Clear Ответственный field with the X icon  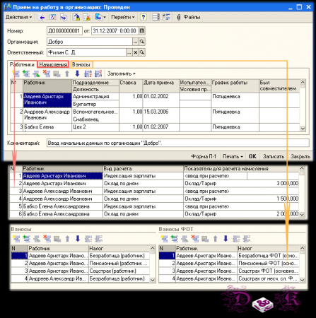136,52
